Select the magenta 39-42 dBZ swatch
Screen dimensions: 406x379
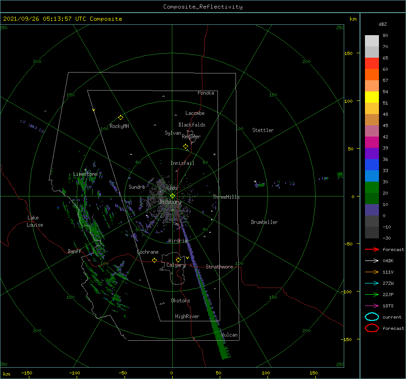click(372, 142)
